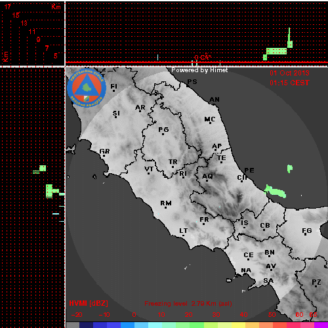Click the TR city label

(x=173, y=162)
